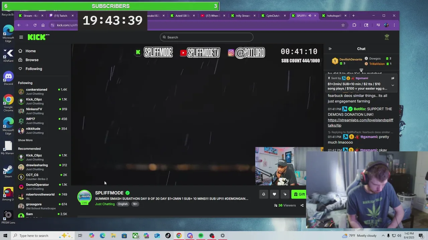Screen dimensions: 428x240
Task: Open conkerstoned followed channel
Action: tap(42, 91)
